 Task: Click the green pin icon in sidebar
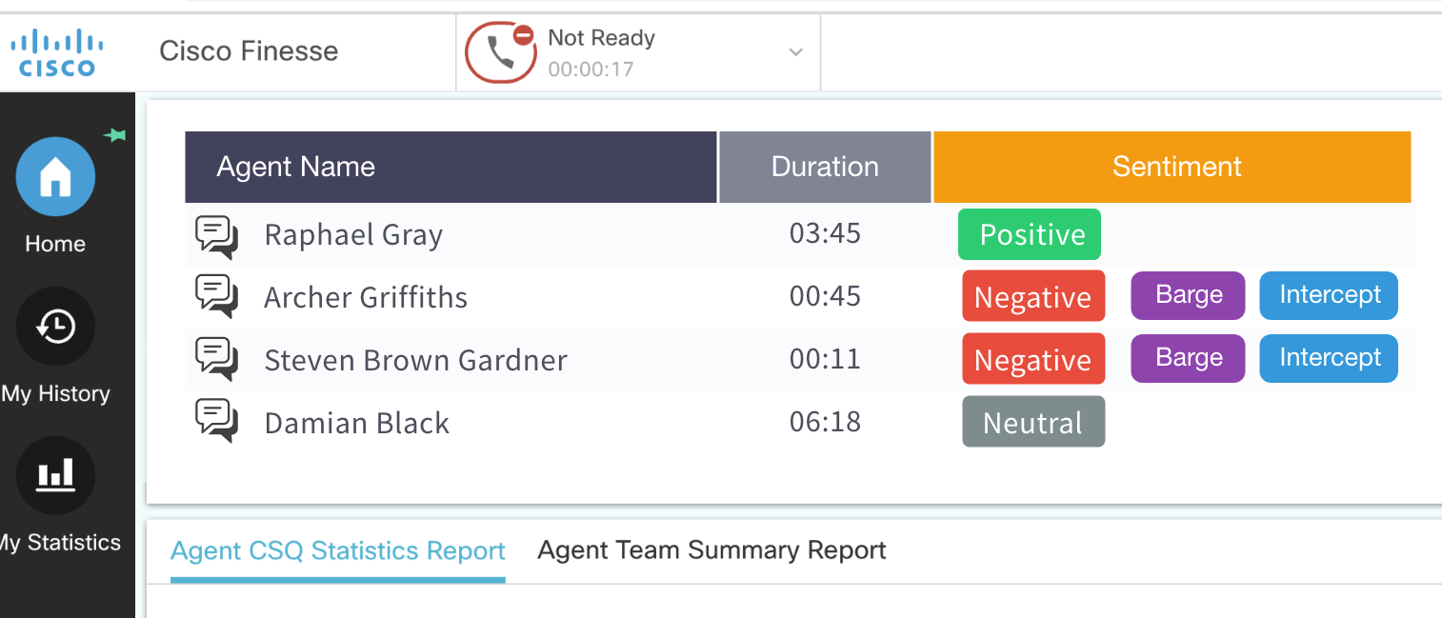(x=115, y=136)
